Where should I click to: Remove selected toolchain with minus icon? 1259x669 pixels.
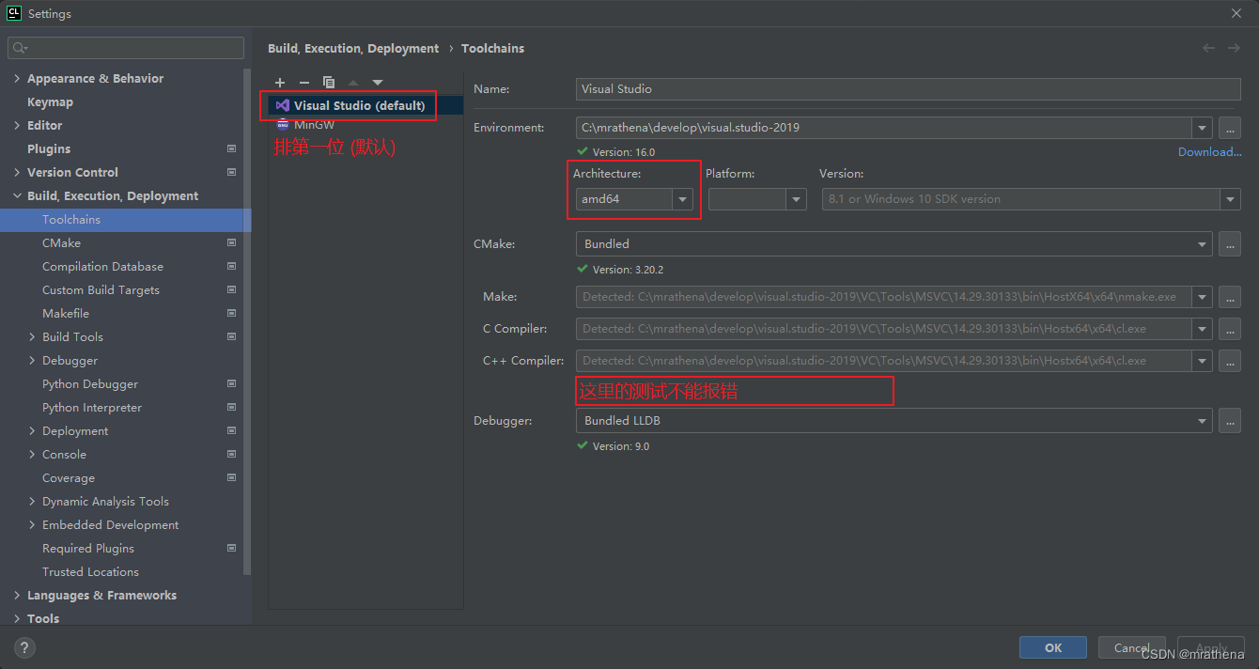coord(303,83)
